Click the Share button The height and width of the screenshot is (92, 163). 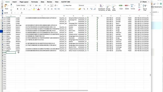pos(143,2)
